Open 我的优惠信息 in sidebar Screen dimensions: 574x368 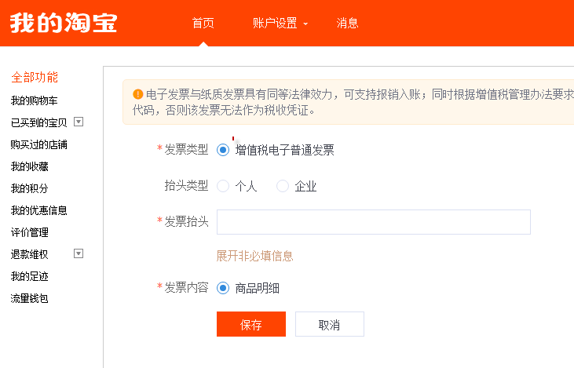click(x=38, y=210)
